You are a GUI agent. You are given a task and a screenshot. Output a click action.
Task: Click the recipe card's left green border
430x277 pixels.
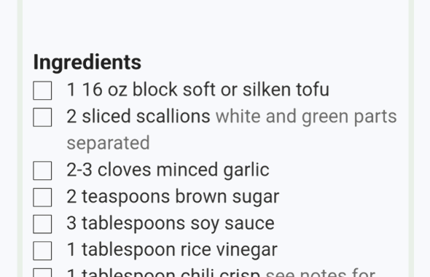(20, 138)
